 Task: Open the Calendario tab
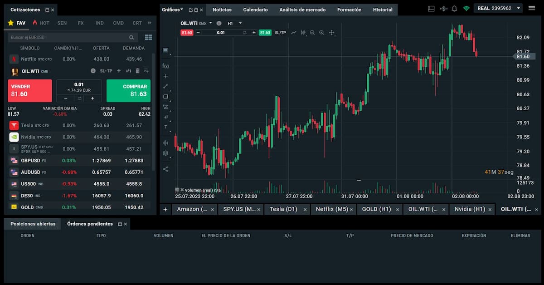pyautogui.click(x=255, y=10)
